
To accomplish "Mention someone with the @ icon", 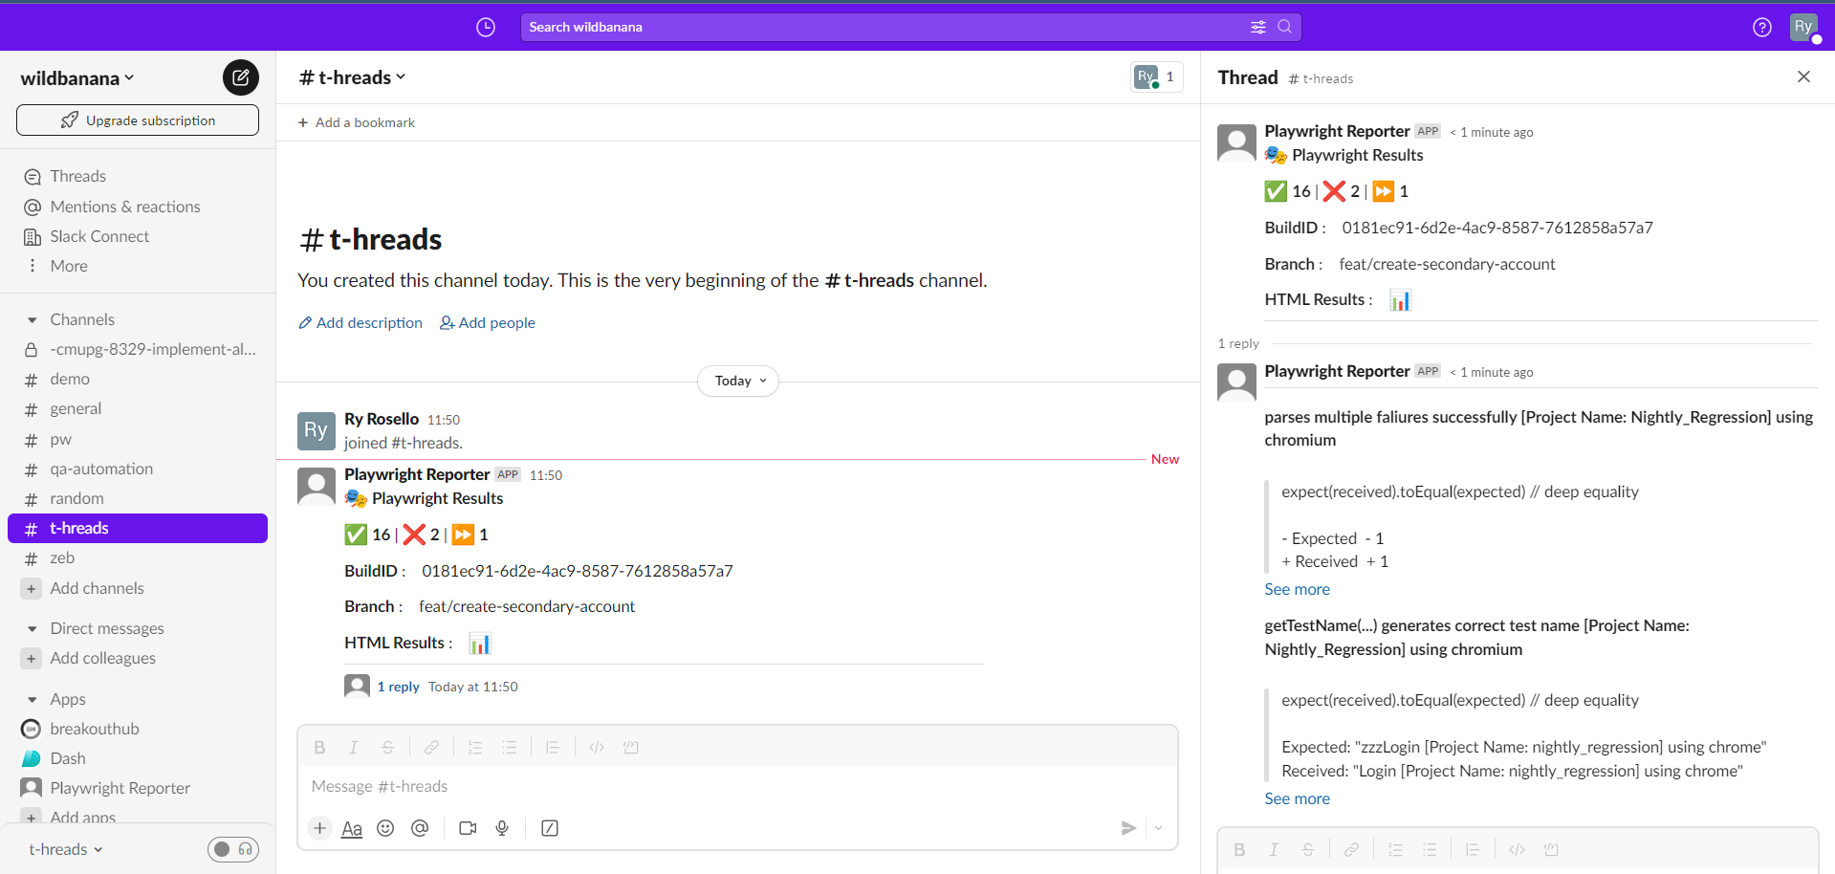I will [420, 828].
